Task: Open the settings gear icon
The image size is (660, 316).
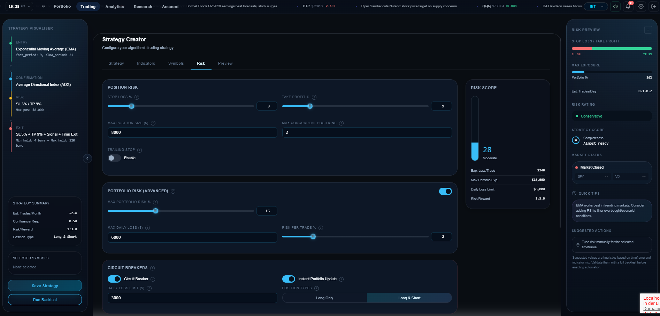Action: pyautogui.click(x=641, y=6)
